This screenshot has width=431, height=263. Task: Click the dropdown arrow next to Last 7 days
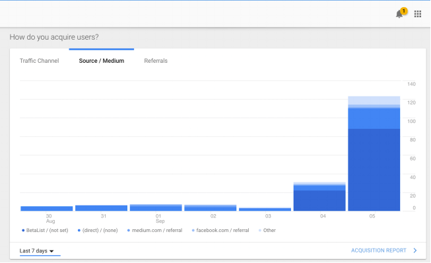coord(51,251)
